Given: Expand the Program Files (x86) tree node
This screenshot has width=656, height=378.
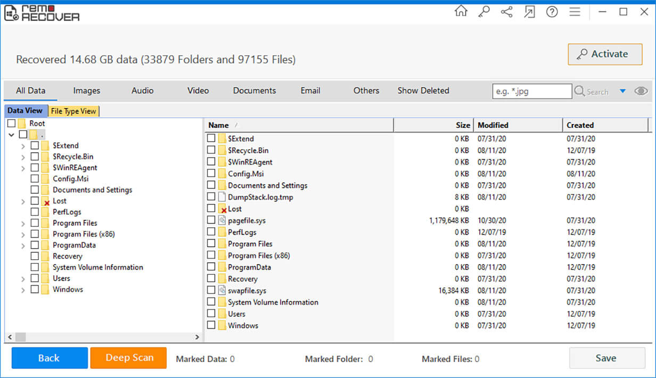Looking at the screenshot, I should click(x=23, y=235).
